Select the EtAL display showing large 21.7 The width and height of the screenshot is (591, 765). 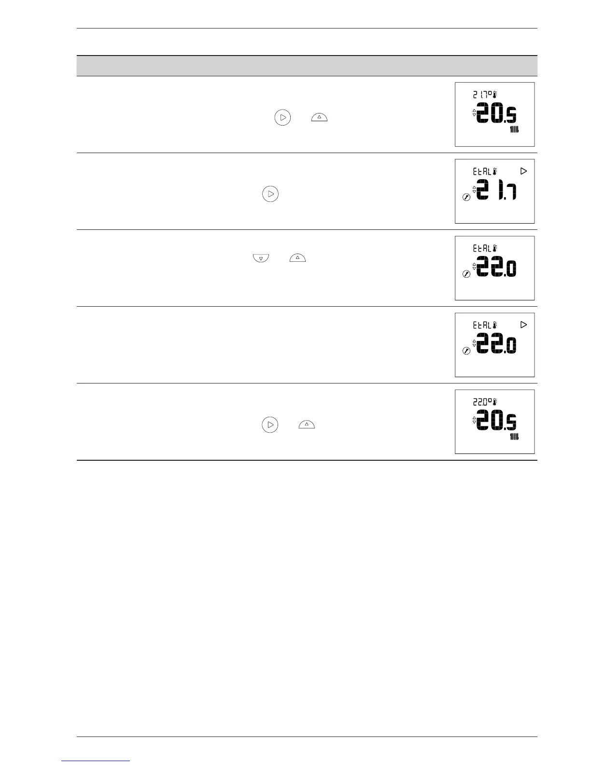click(494, 191)
